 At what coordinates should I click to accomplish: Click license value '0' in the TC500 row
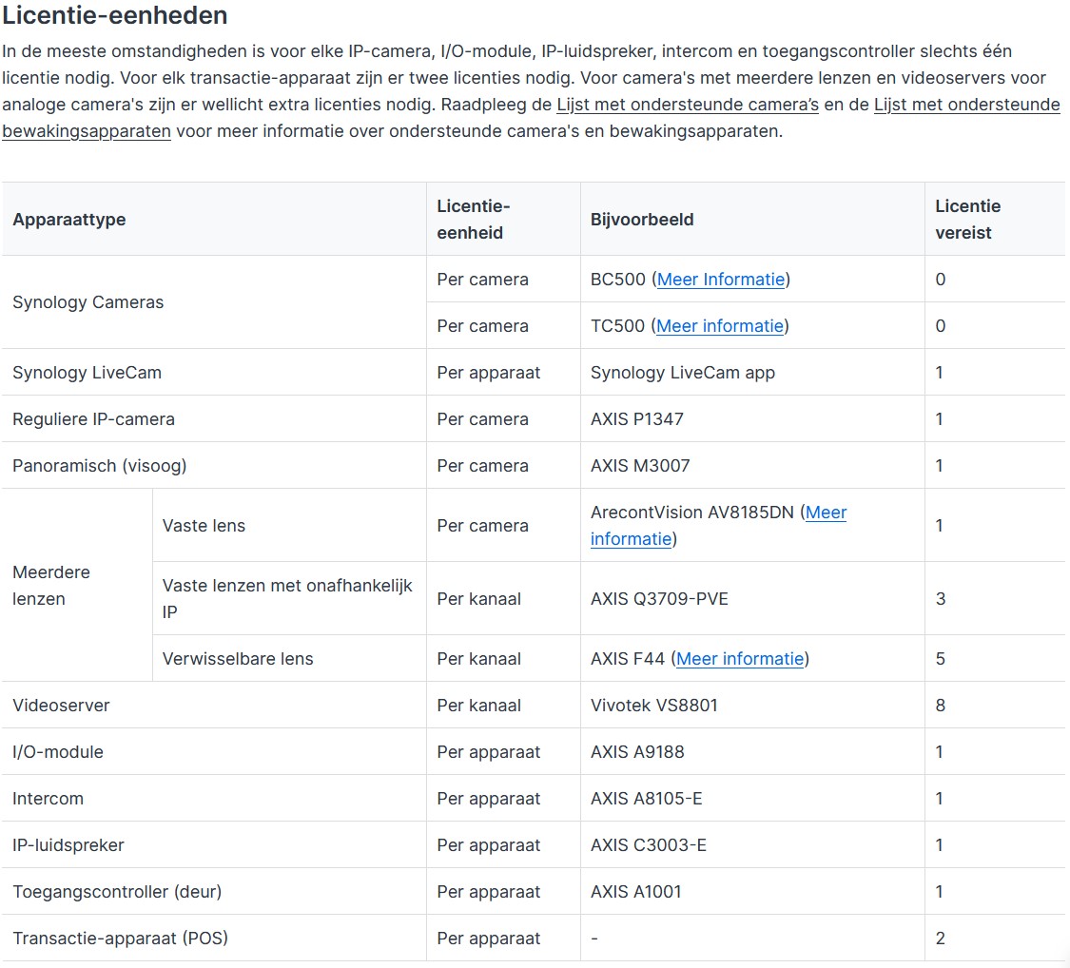[x=941, y=326]
